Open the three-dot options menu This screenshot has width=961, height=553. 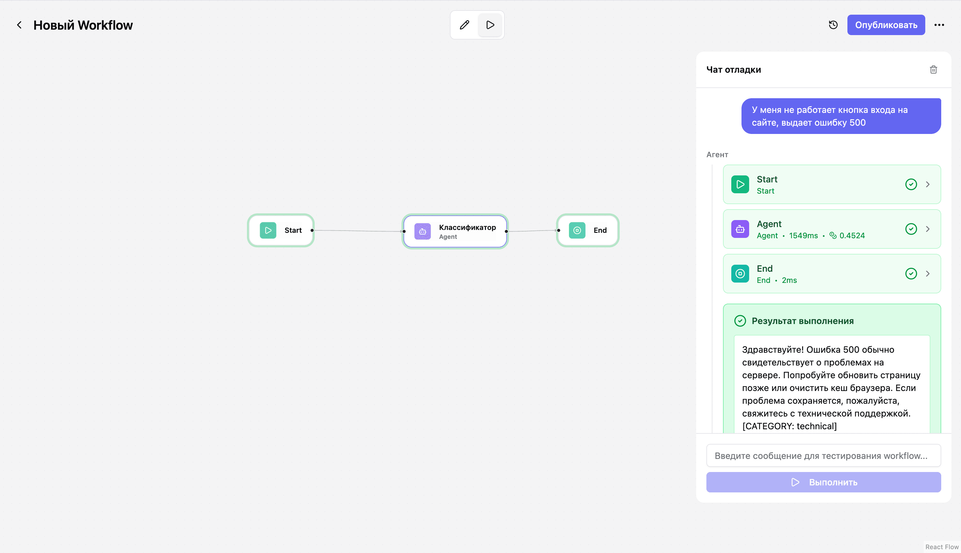(x=939, y=25)
